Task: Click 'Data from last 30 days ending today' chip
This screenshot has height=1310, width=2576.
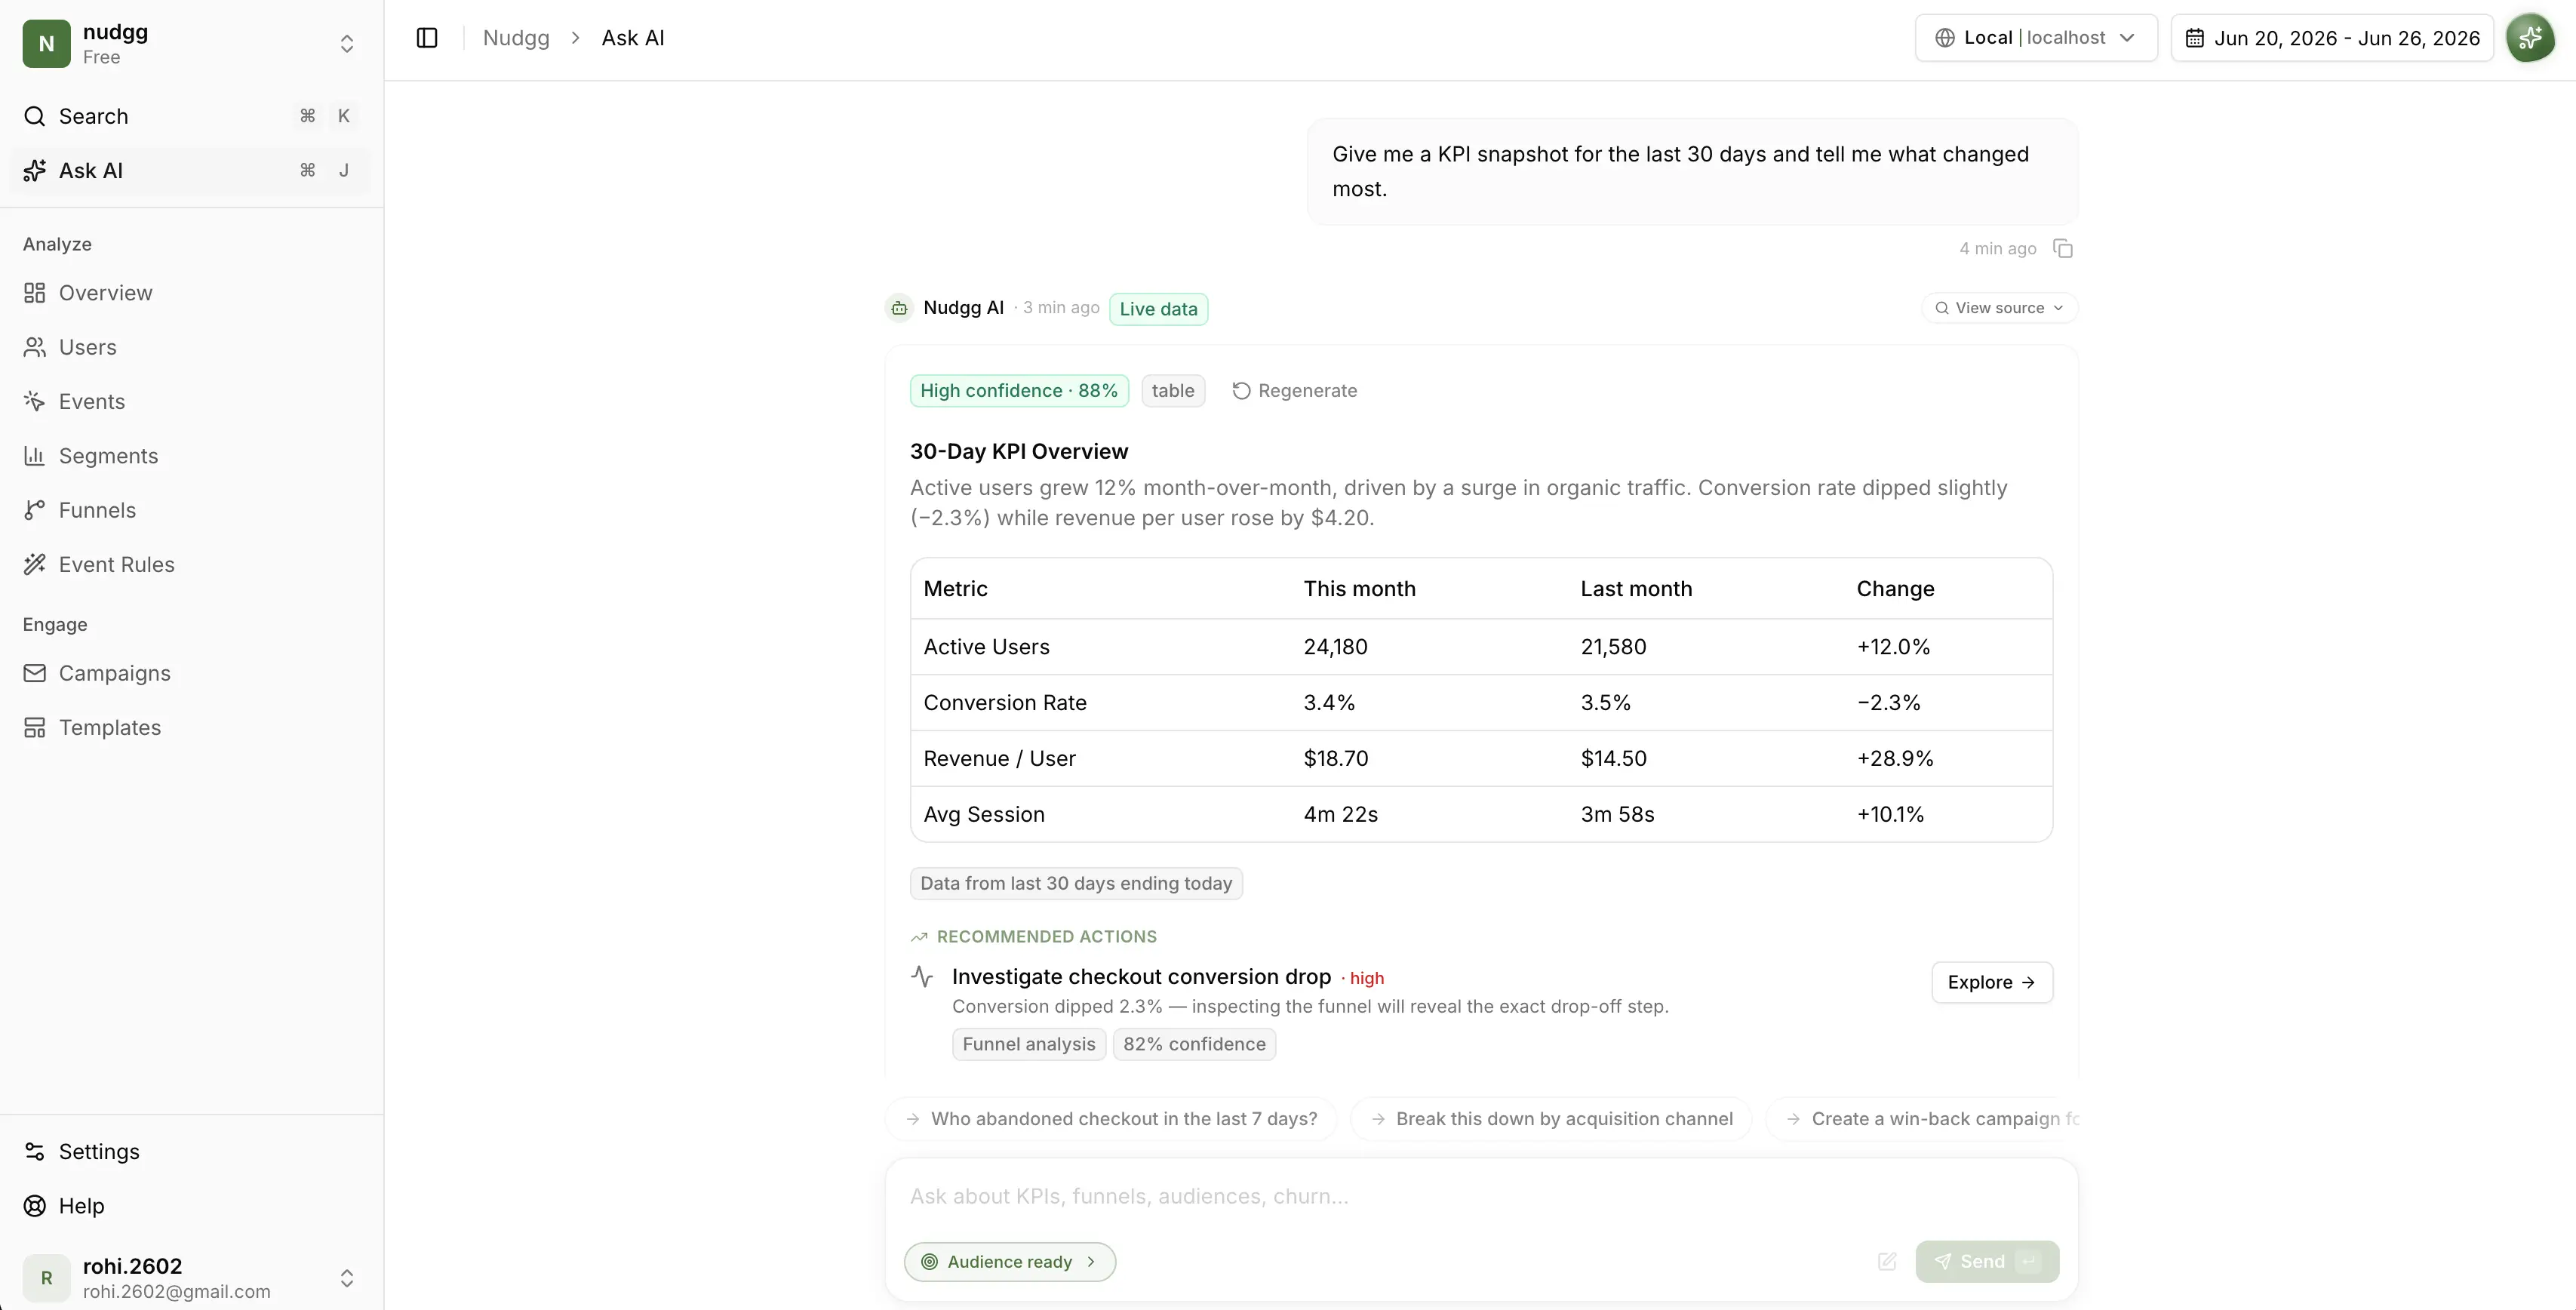Action: click(1076, 883)
